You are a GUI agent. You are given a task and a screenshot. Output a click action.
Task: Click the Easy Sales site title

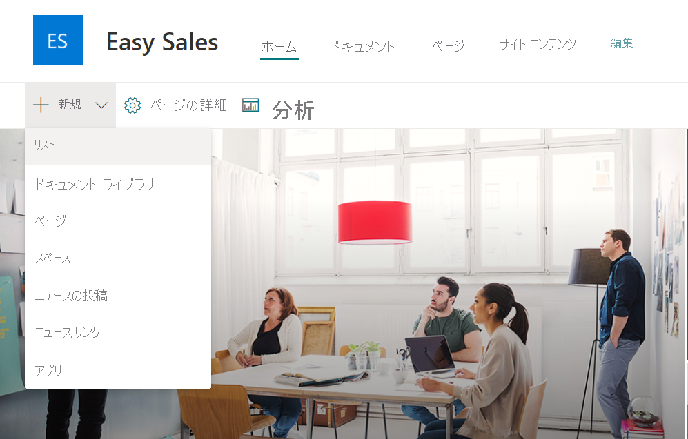[162, 43]
